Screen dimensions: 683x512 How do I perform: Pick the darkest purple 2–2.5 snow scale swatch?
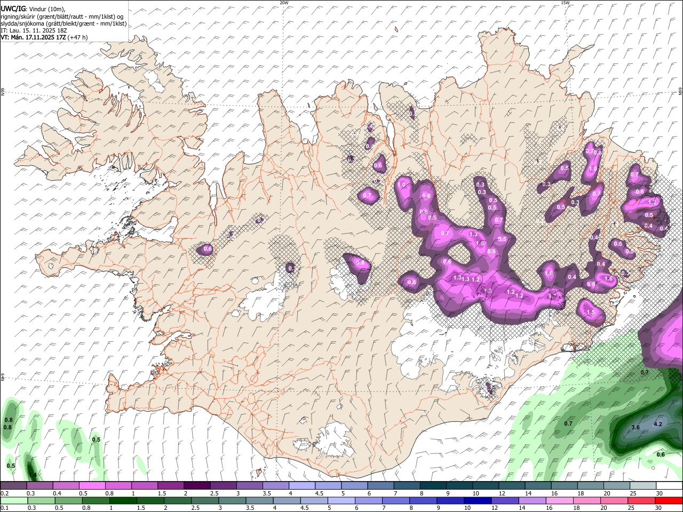[196, 486]
